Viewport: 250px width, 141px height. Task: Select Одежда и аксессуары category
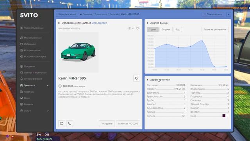point(35,72)
